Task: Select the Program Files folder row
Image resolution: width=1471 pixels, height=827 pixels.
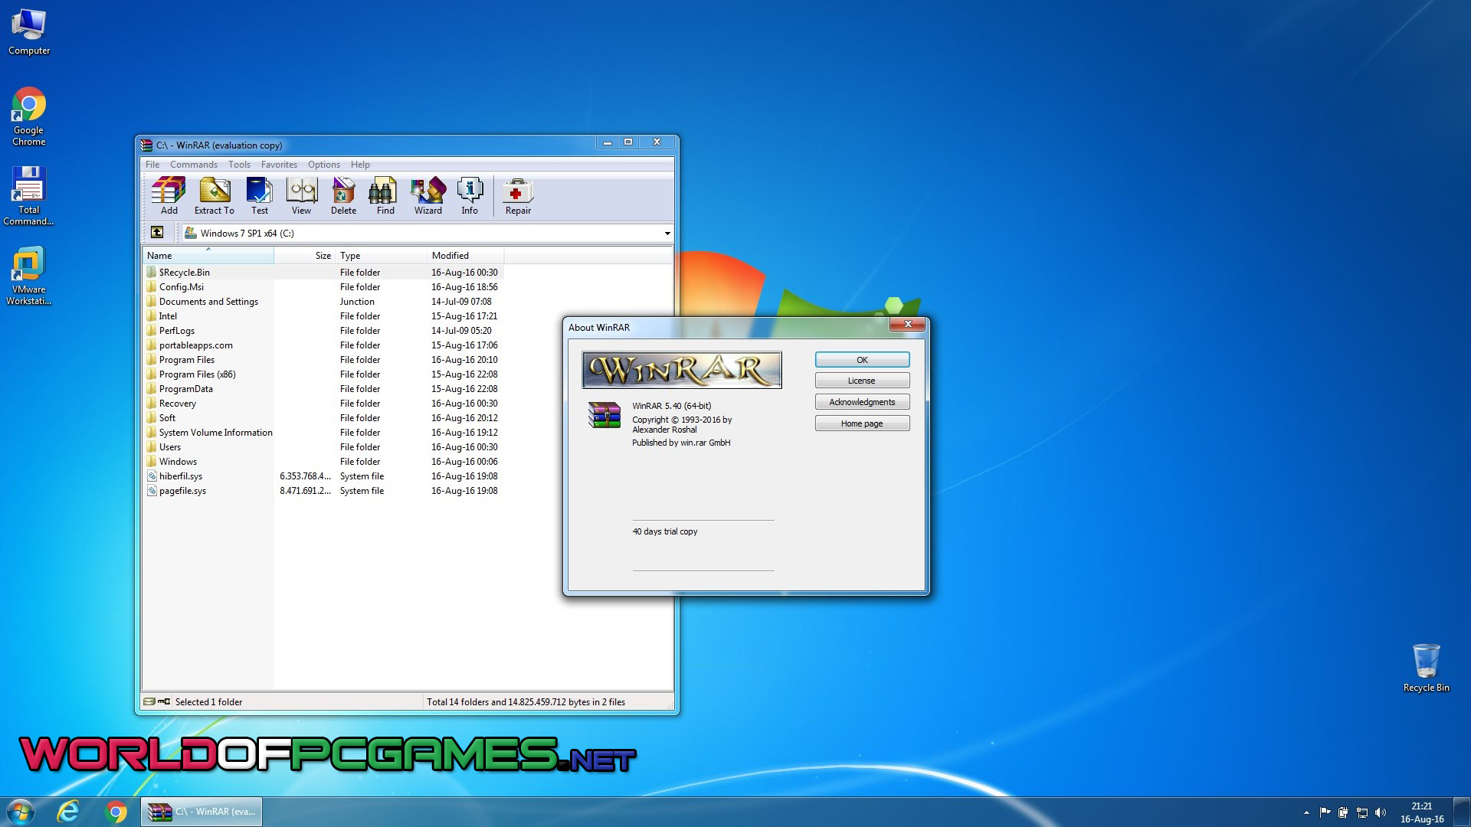Action: 187,360
